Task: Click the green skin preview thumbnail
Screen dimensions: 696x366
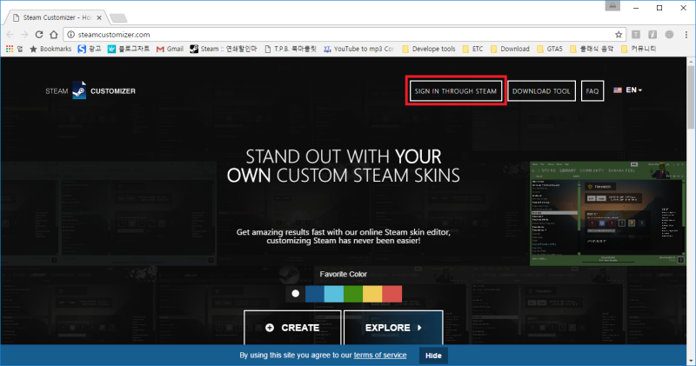Action: click(607, 213)
